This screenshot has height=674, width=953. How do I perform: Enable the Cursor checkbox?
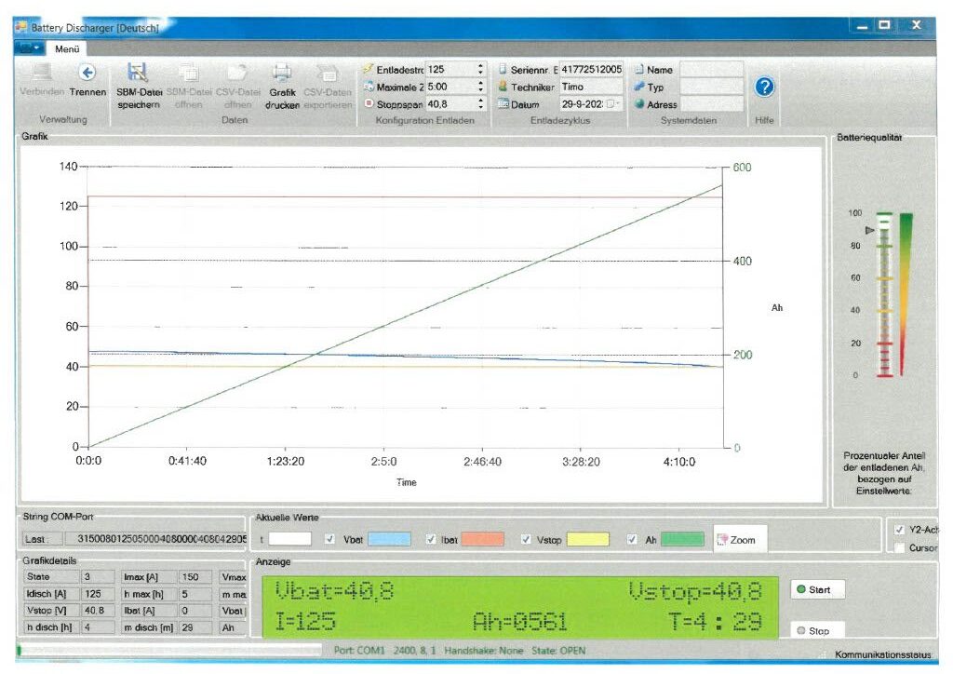900,547
